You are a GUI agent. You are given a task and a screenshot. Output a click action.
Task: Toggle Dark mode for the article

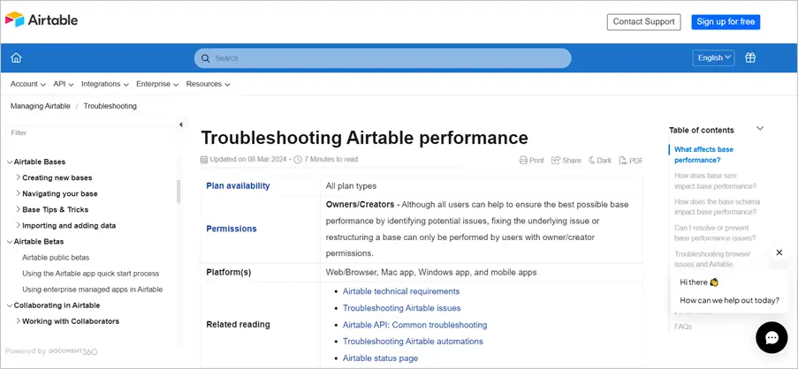pyautogui.click(x=599, y=161)
